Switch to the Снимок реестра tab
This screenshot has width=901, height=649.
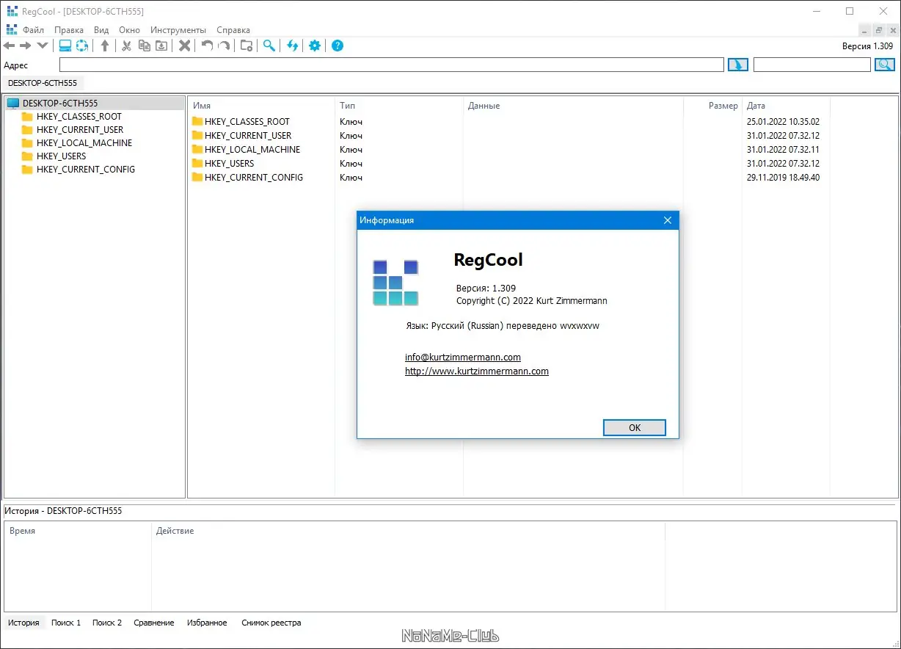tap(271, 623)
